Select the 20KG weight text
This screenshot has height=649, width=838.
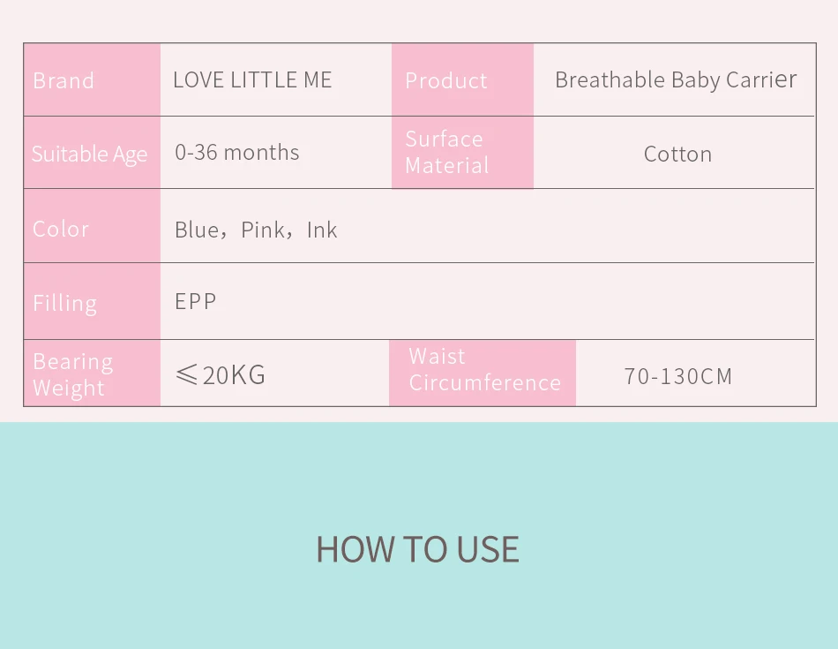pyautogui.click(x=234, y=375)
